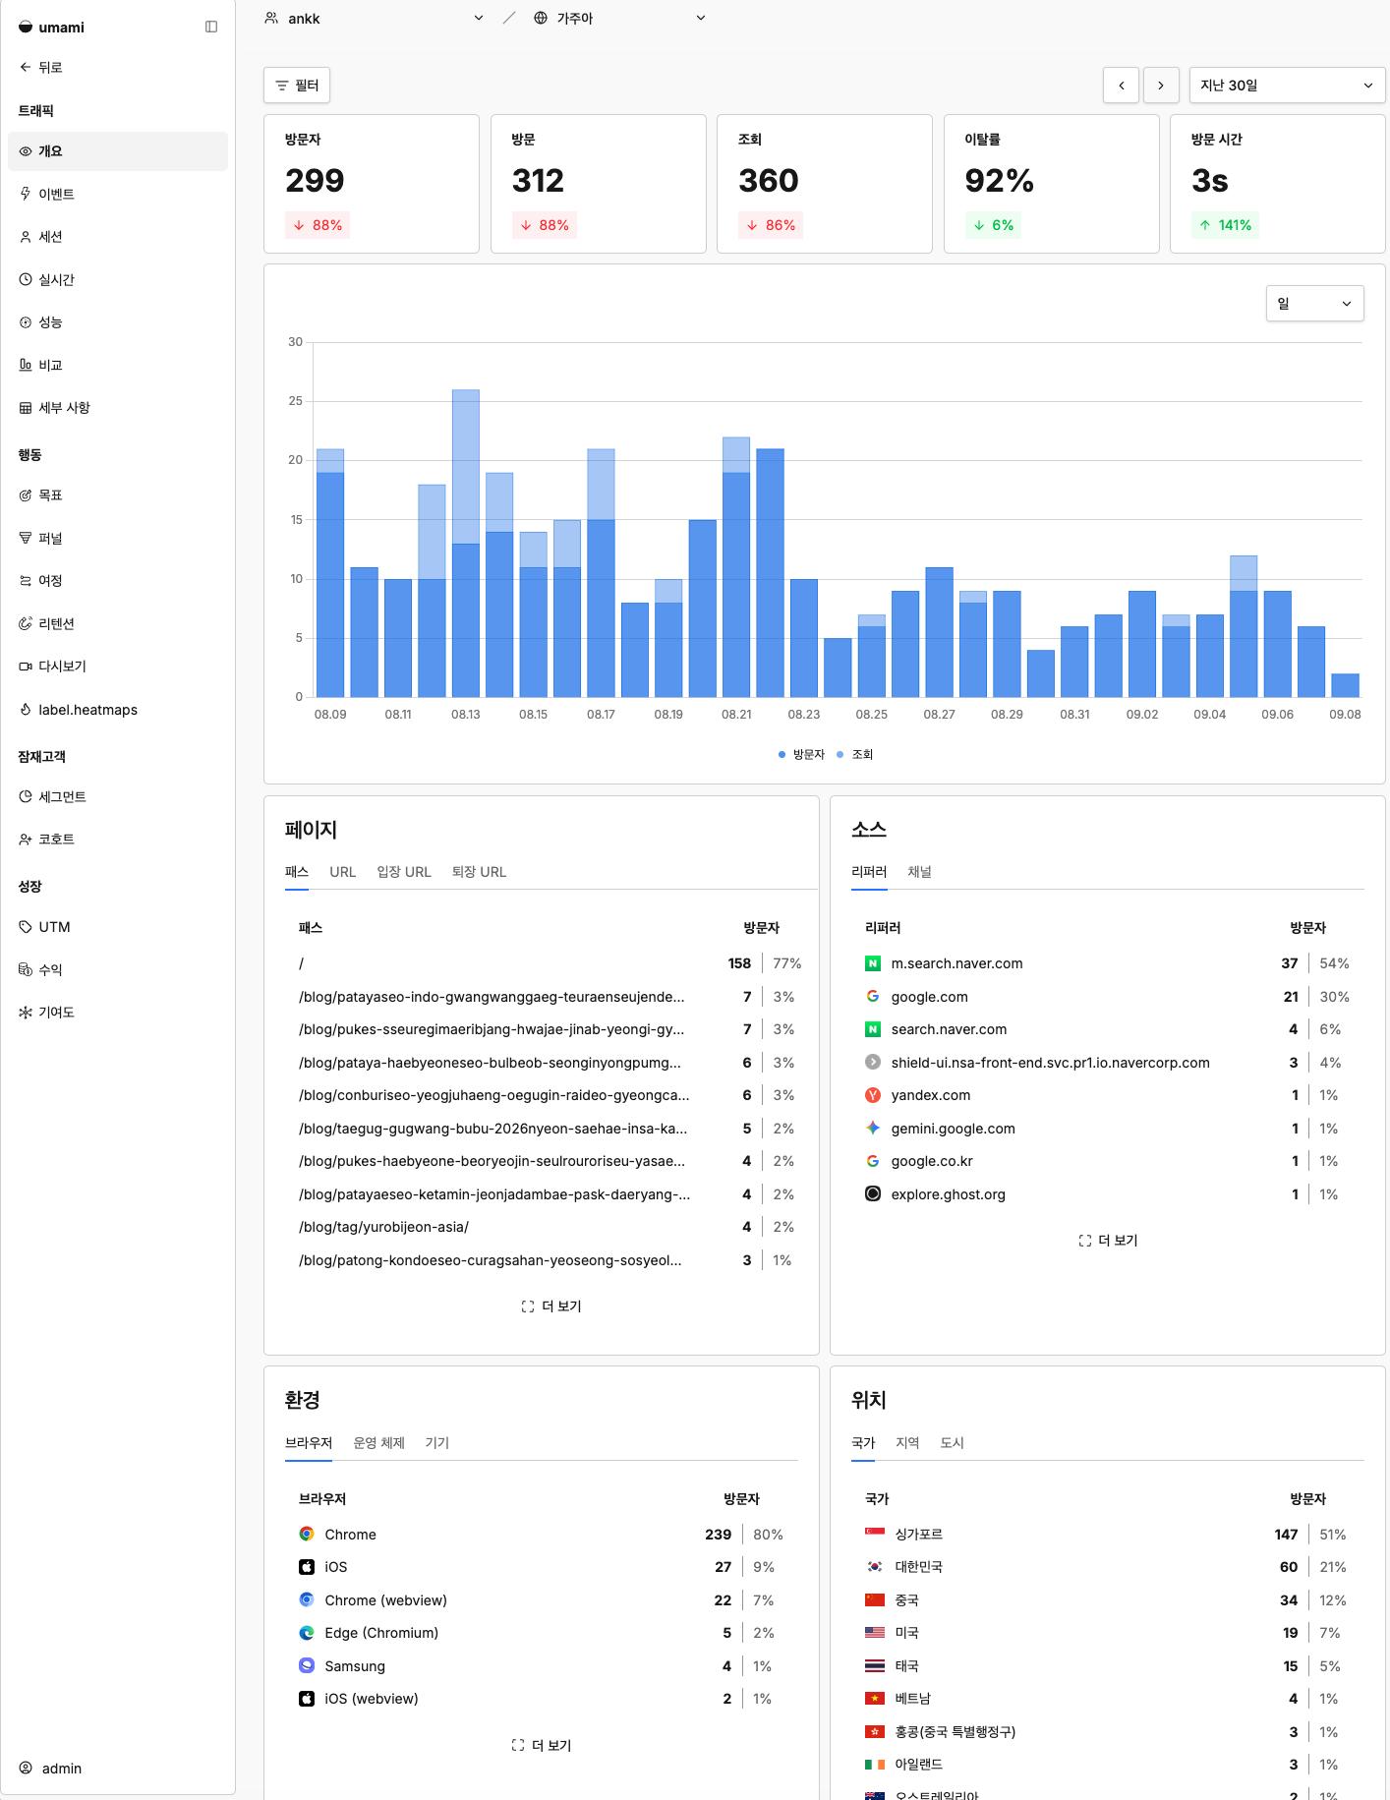Expand 더 보기 under the 환경 panel
The image size is (1390, 1800).
click(x=542, y=1745)
